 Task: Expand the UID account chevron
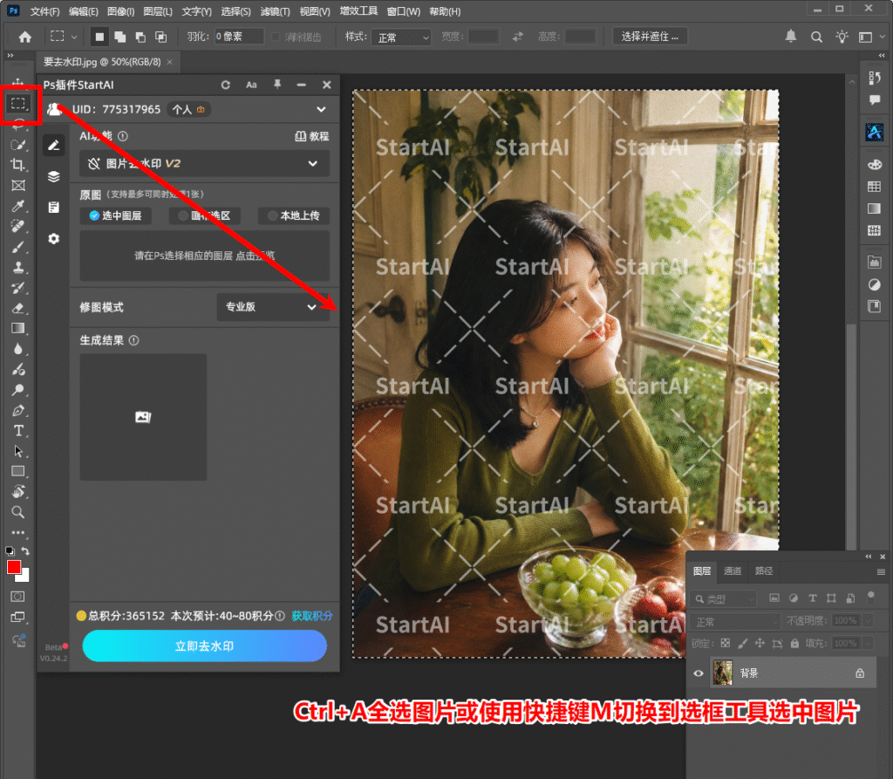tap(321, 109)
